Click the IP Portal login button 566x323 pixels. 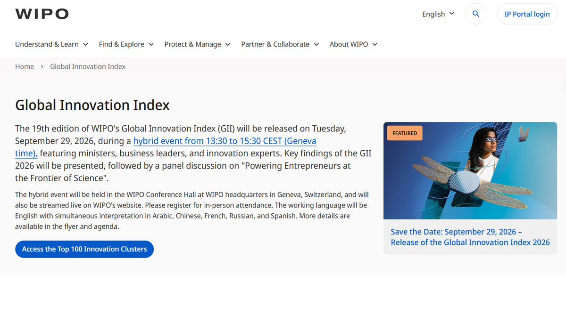[527, 14]
